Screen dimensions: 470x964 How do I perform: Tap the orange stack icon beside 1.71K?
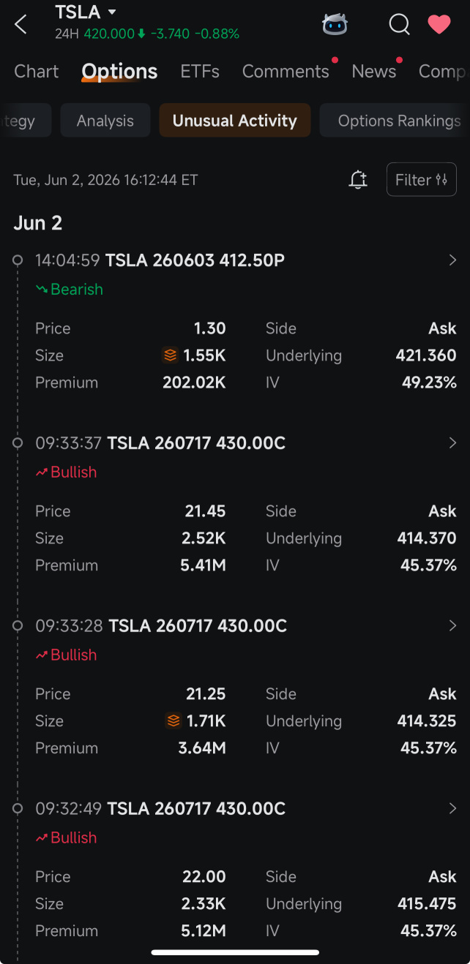pos(174,721)
